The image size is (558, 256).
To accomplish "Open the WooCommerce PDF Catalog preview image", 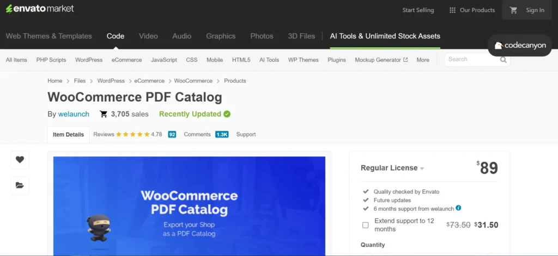I will [x=189, y=205].
